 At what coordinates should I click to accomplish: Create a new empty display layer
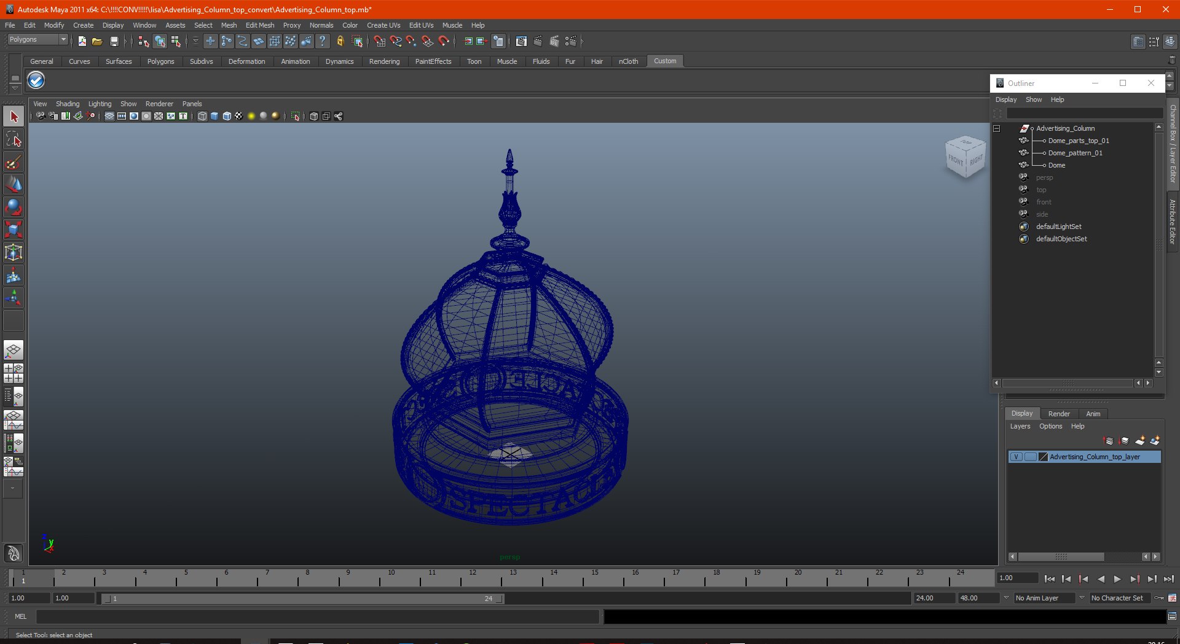(x=1139, y=441)
